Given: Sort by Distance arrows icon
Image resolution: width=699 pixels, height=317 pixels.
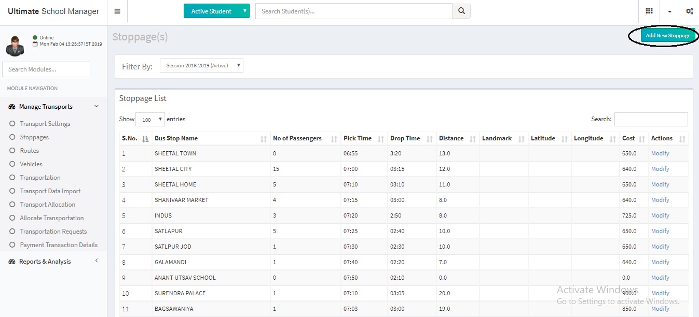Looking at the screenshot, I should (x=473, y=139).
